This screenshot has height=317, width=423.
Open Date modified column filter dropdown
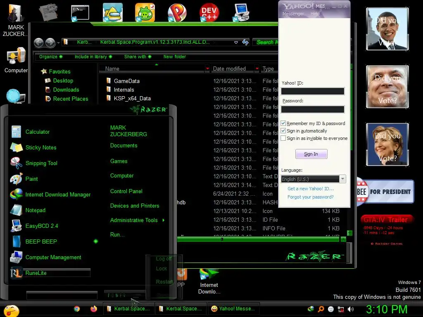point(257,69)
